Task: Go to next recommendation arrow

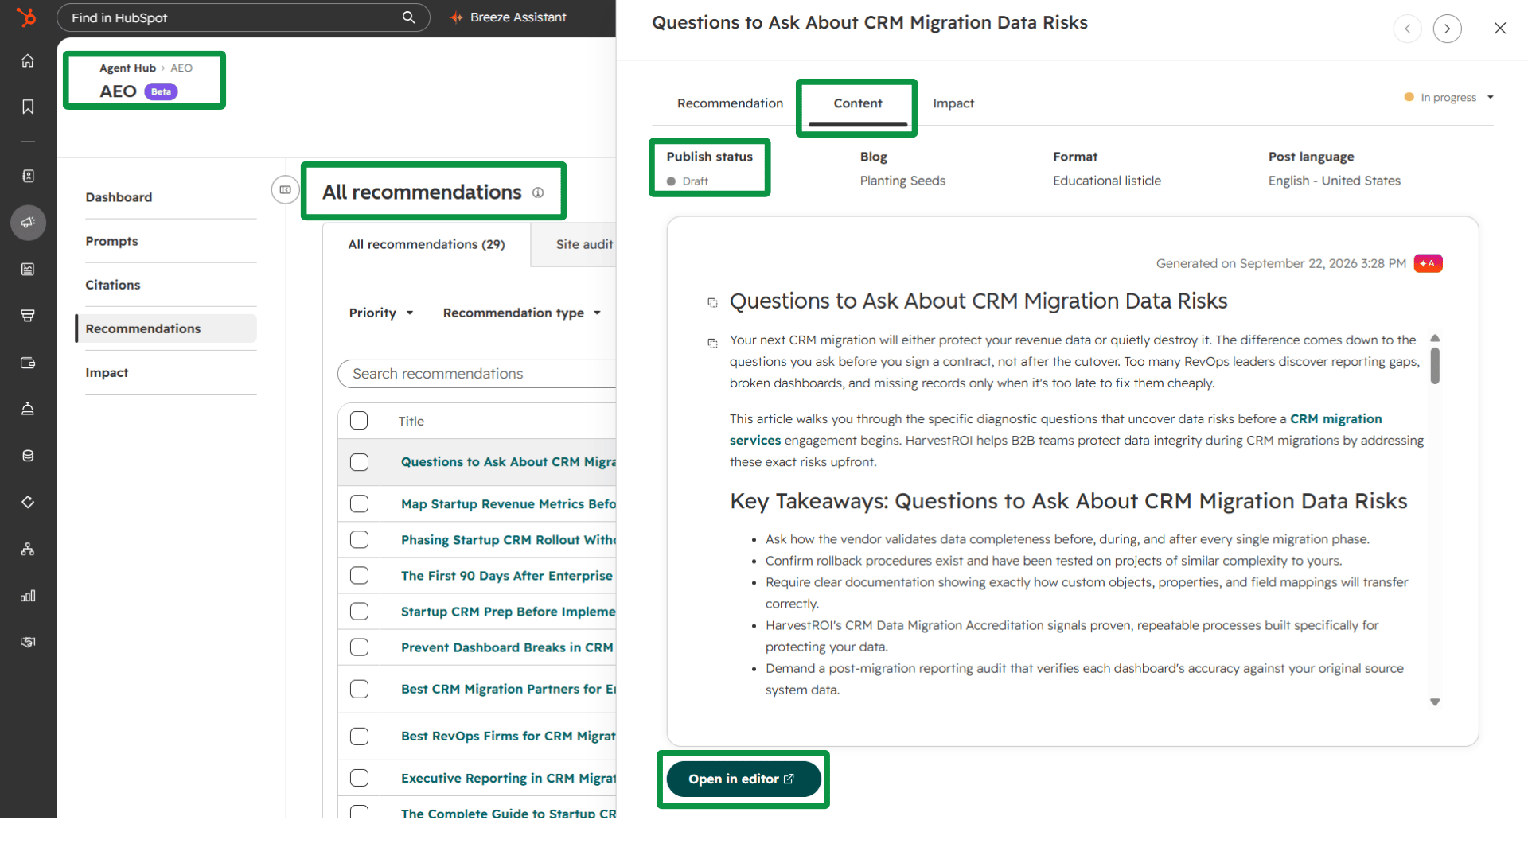Action: 1447,29
